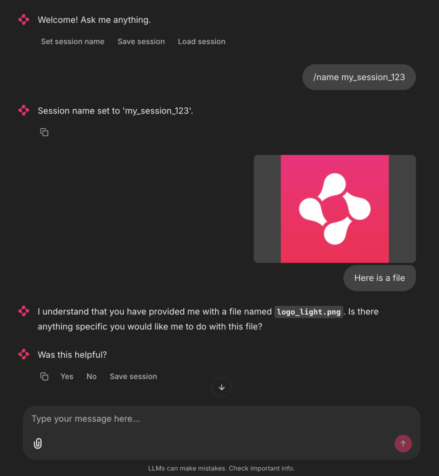Viewport: 439px width, 476px height.
Task: Open Load session action
Action: pos(201,41)
